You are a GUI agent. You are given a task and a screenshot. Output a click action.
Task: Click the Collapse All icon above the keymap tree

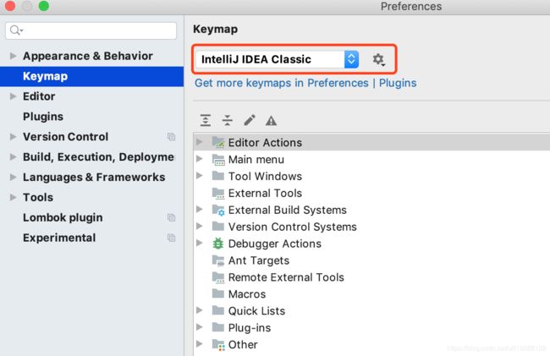pos(228,120)
